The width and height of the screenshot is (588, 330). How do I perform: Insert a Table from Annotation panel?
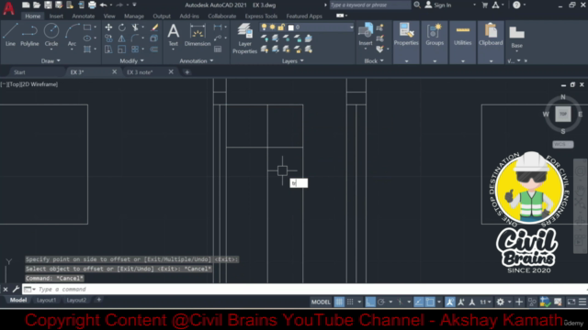tap(218, 49)
